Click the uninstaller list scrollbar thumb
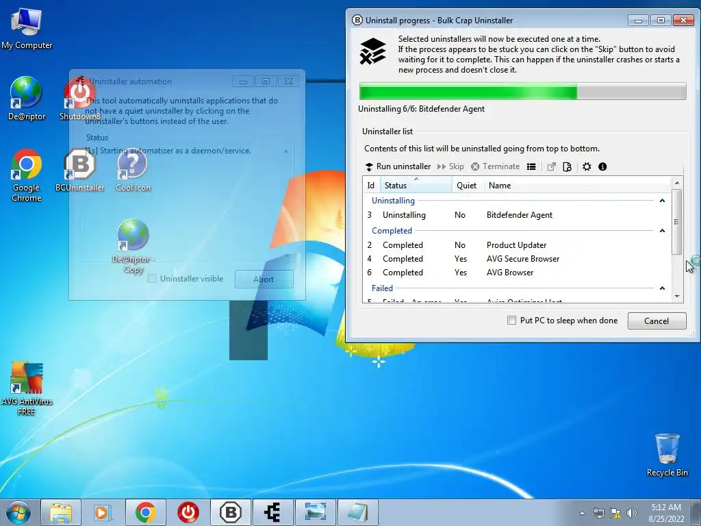This screenshot has height=526, width=701. click(677, 222)
